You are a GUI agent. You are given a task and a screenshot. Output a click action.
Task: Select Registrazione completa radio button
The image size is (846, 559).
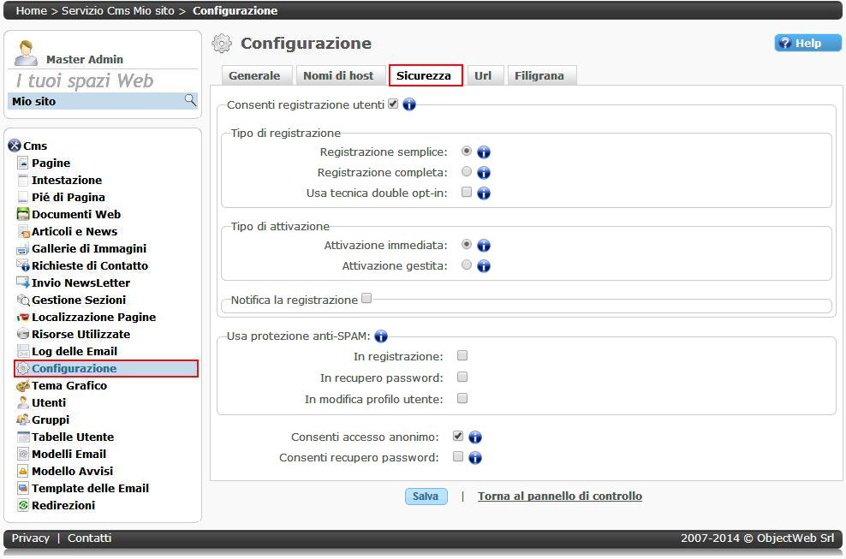(467, 172)
